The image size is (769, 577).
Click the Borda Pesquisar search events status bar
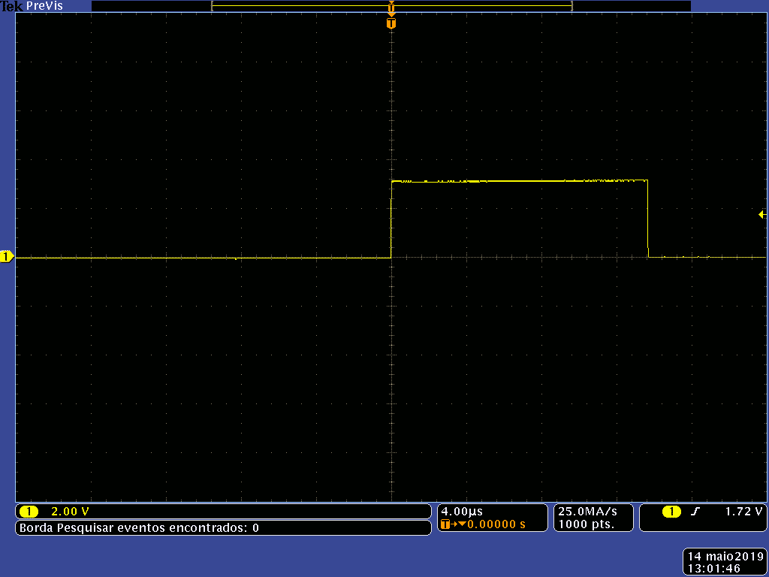tap(140, 528)
